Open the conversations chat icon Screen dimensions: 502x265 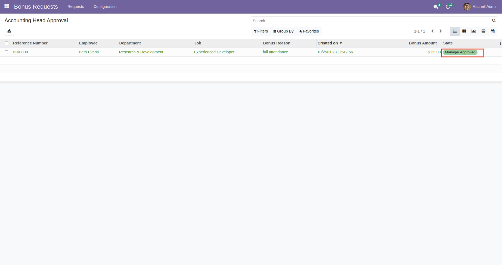pos(436,7)
